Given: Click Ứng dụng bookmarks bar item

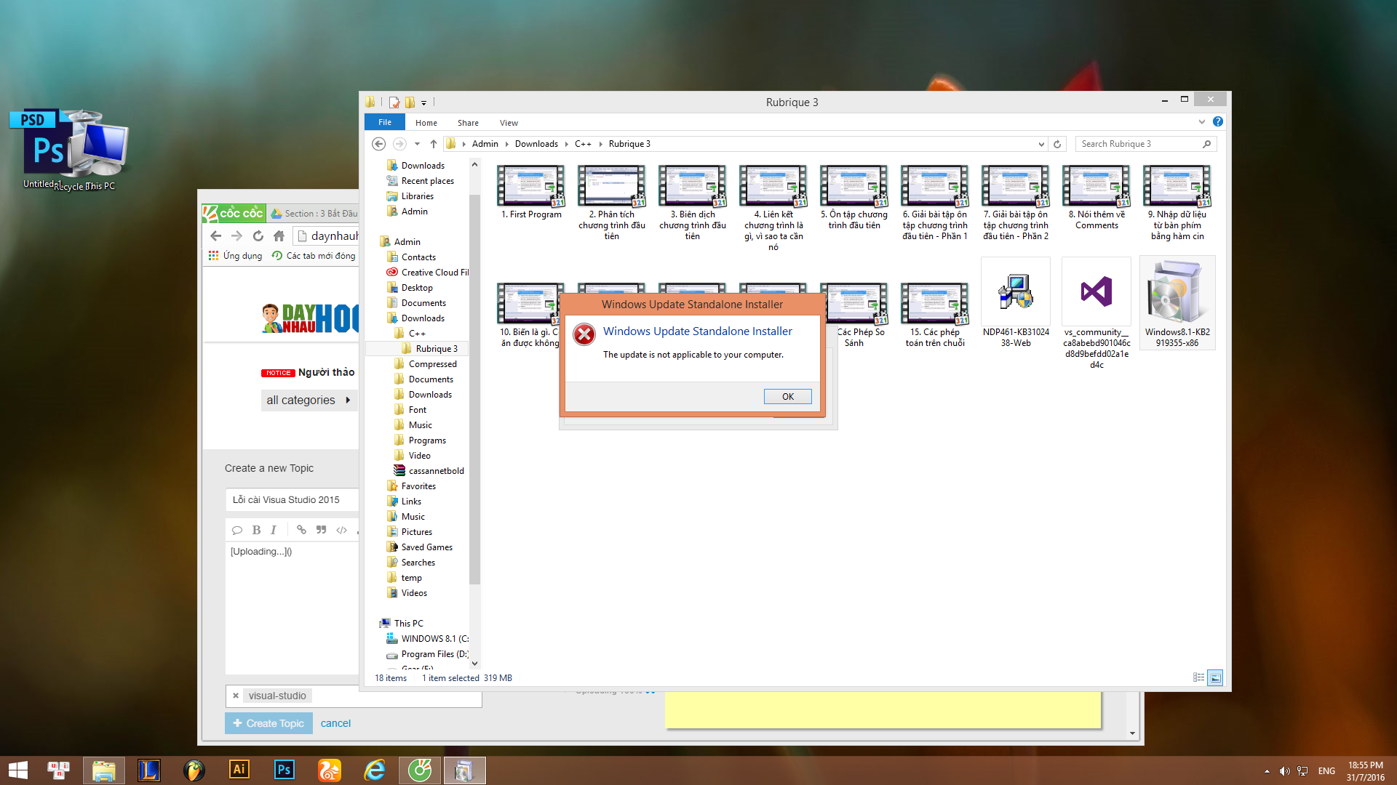Looking at the screenshot, I should [235, 256].
